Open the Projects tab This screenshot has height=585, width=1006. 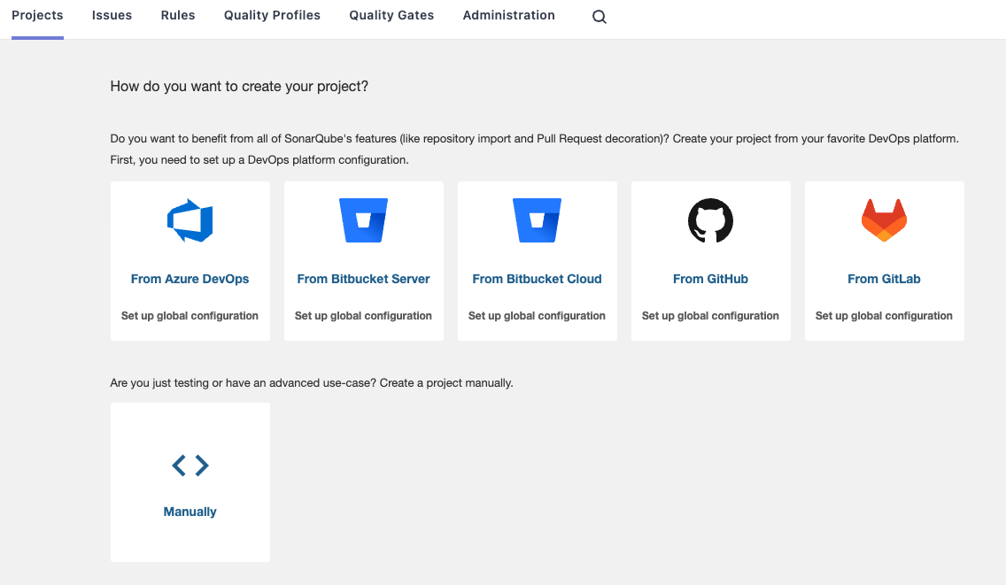click(x=37, y=15)
